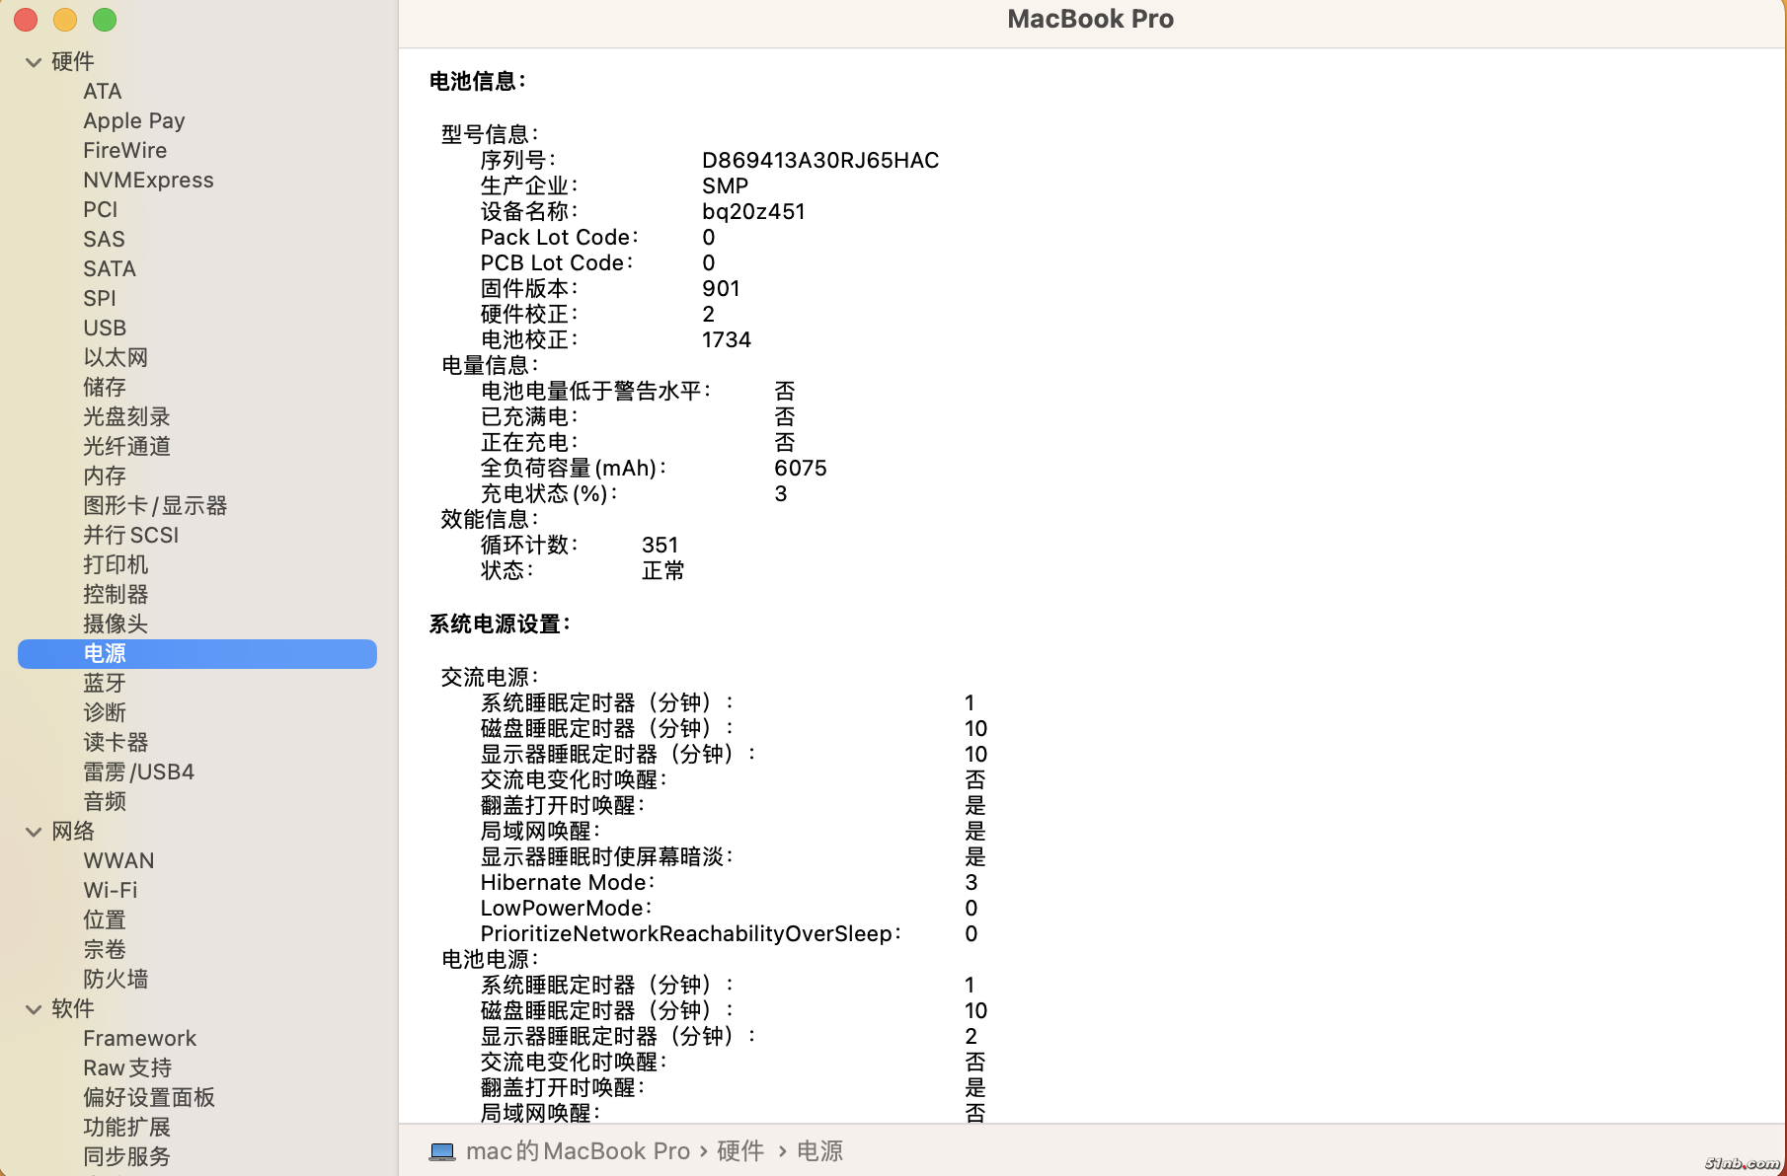
Task: Click the laptop icon in path bar
Action: (442, 1151)
